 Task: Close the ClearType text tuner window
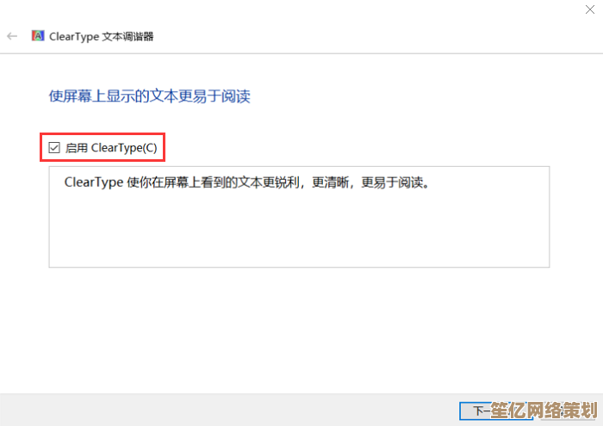[590, 9]
